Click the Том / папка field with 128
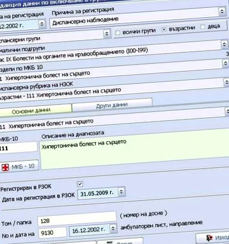 pos(77,218)
